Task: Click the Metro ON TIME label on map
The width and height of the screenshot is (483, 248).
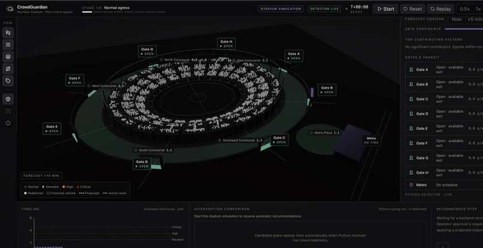Action: (371, 140)
